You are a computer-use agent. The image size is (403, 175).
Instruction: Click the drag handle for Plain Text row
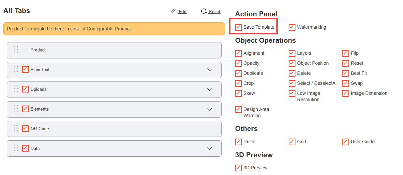point(16,69)
